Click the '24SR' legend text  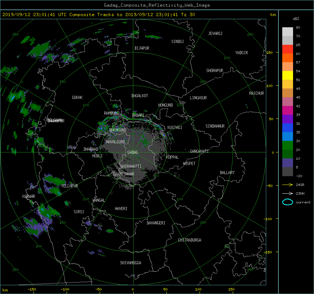pos(300,185)
